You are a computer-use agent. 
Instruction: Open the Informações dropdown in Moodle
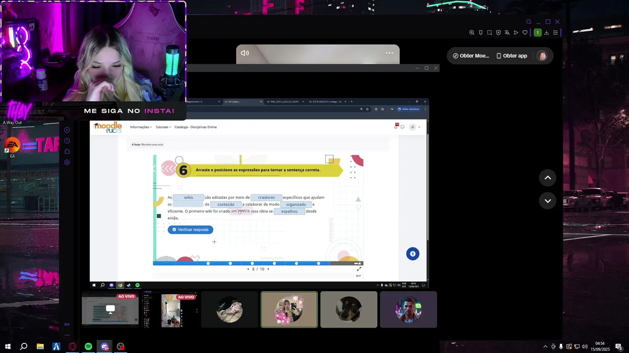click(x=141, y=127)
